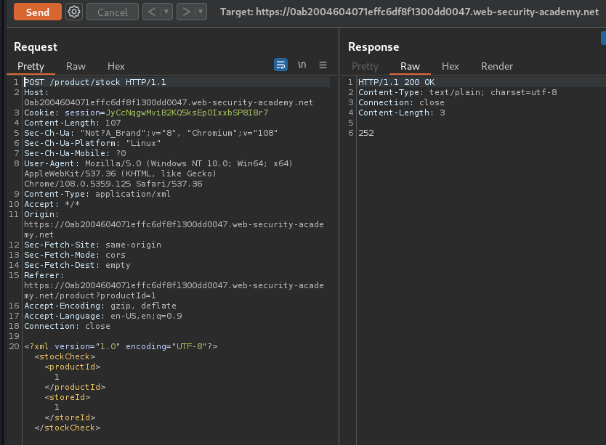The width and height of the screenshot is (606, 445).
Task: Click the Sec-Ch-Ua-Platform "Linux" header
Action: tap(92, 143)
